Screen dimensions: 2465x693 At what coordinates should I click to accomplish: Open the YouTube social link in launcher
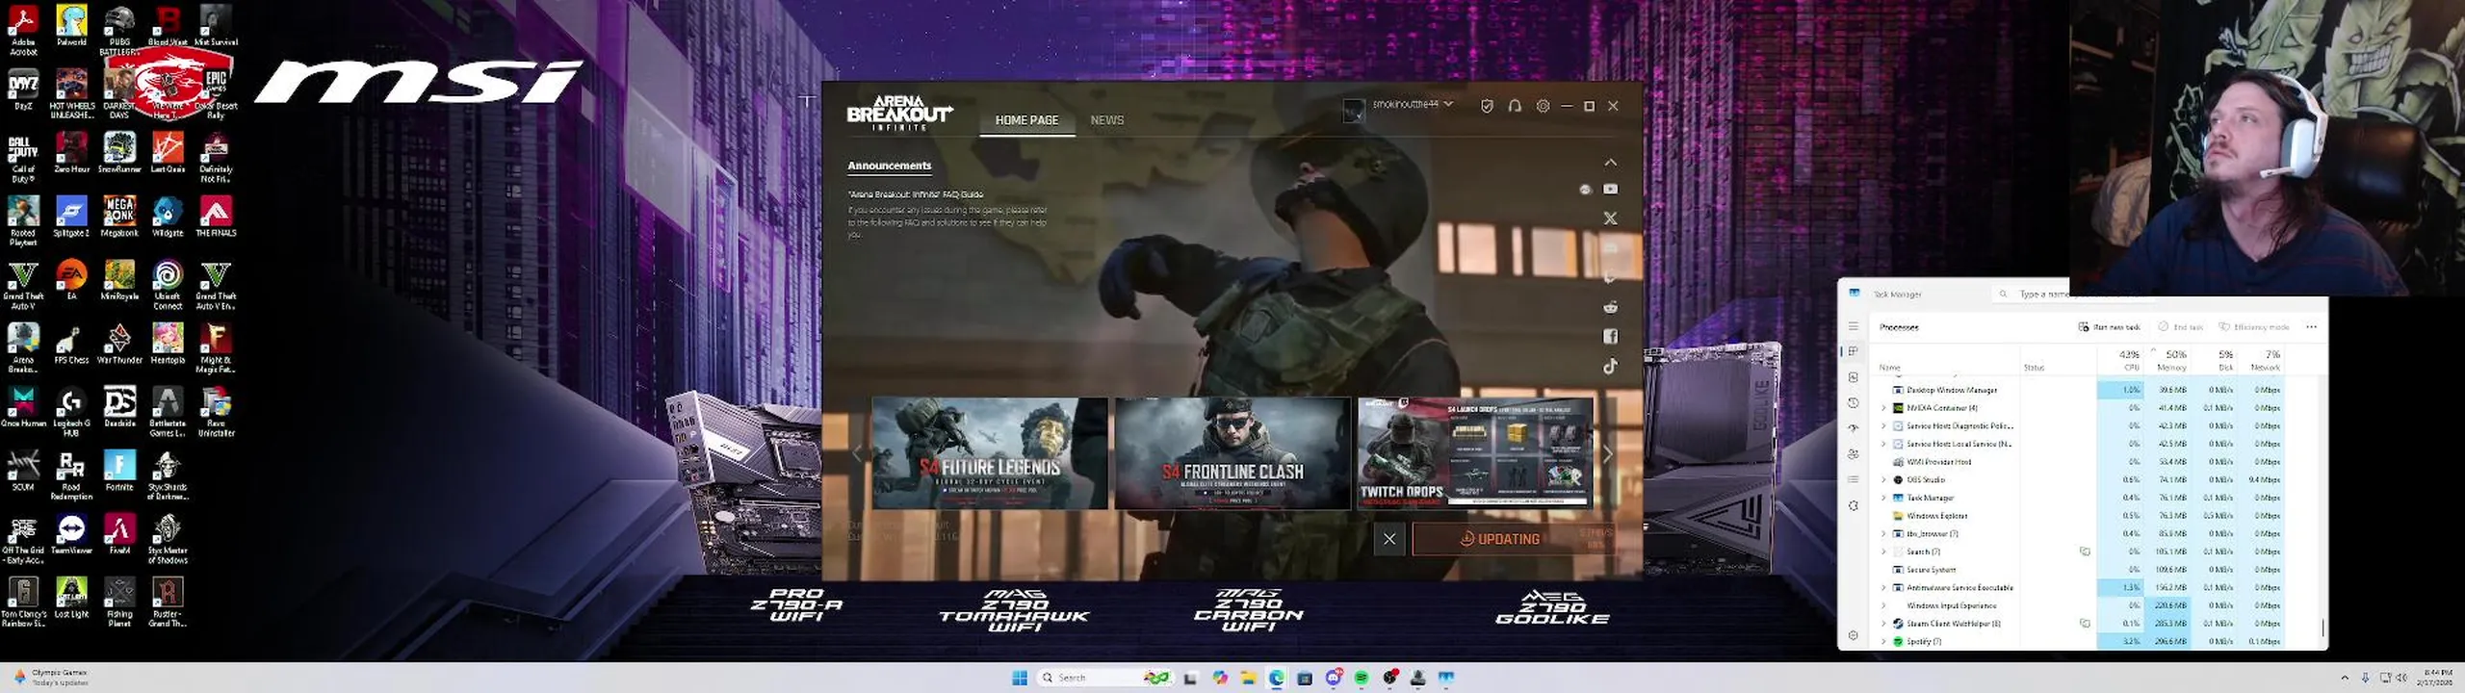[x=1610, y=190]
